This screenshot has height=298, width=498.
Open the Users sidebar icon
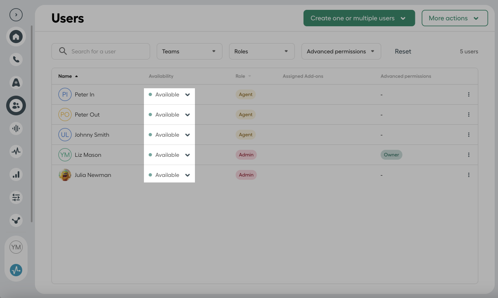[x=16, y=105]
